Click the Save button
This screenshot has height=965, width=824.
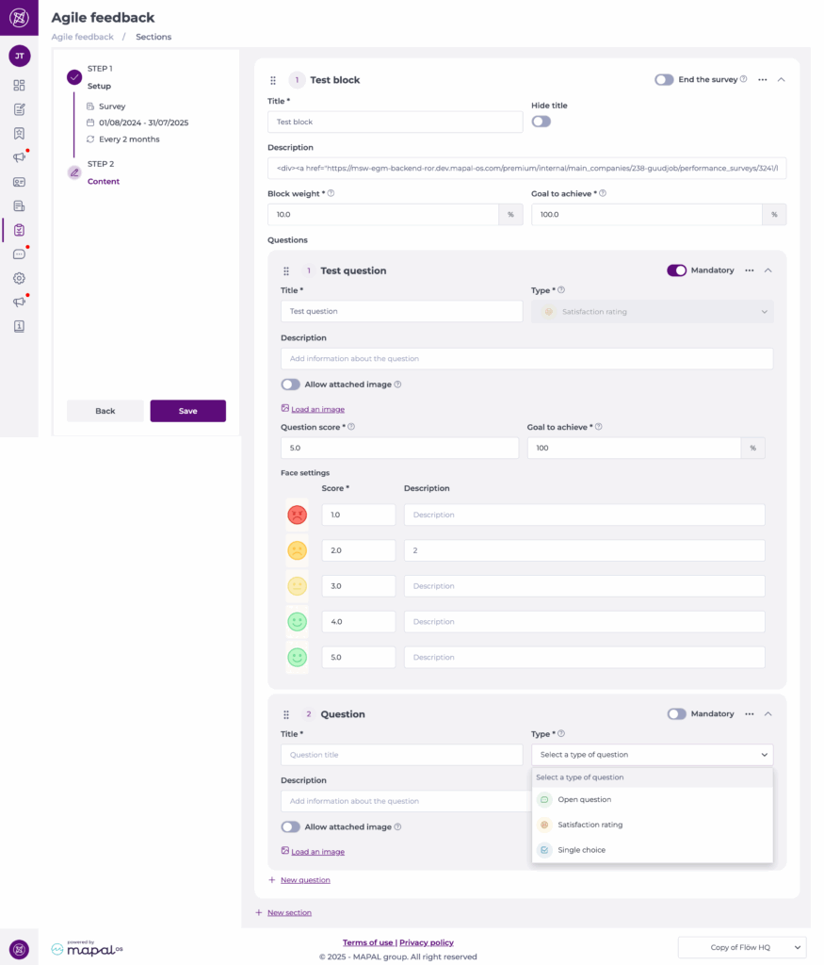(187, 411)
